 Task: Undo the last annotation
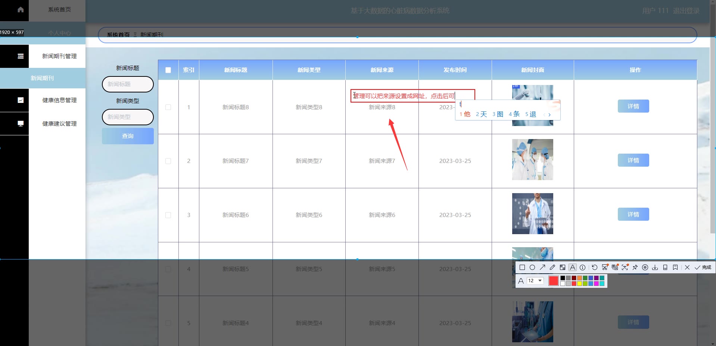[x=595, y=267]
